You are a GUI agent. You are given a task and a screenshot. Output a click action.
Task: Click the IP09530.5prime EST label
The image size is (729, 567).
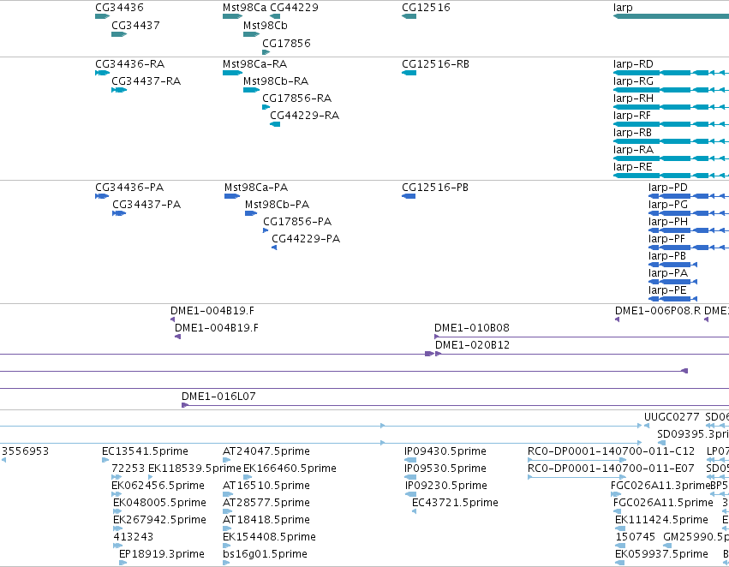pos(445,469)
